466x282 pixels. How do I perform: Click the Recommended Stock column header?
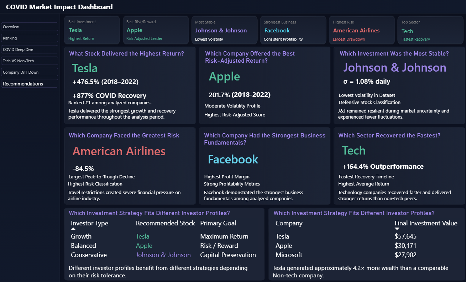166,223
